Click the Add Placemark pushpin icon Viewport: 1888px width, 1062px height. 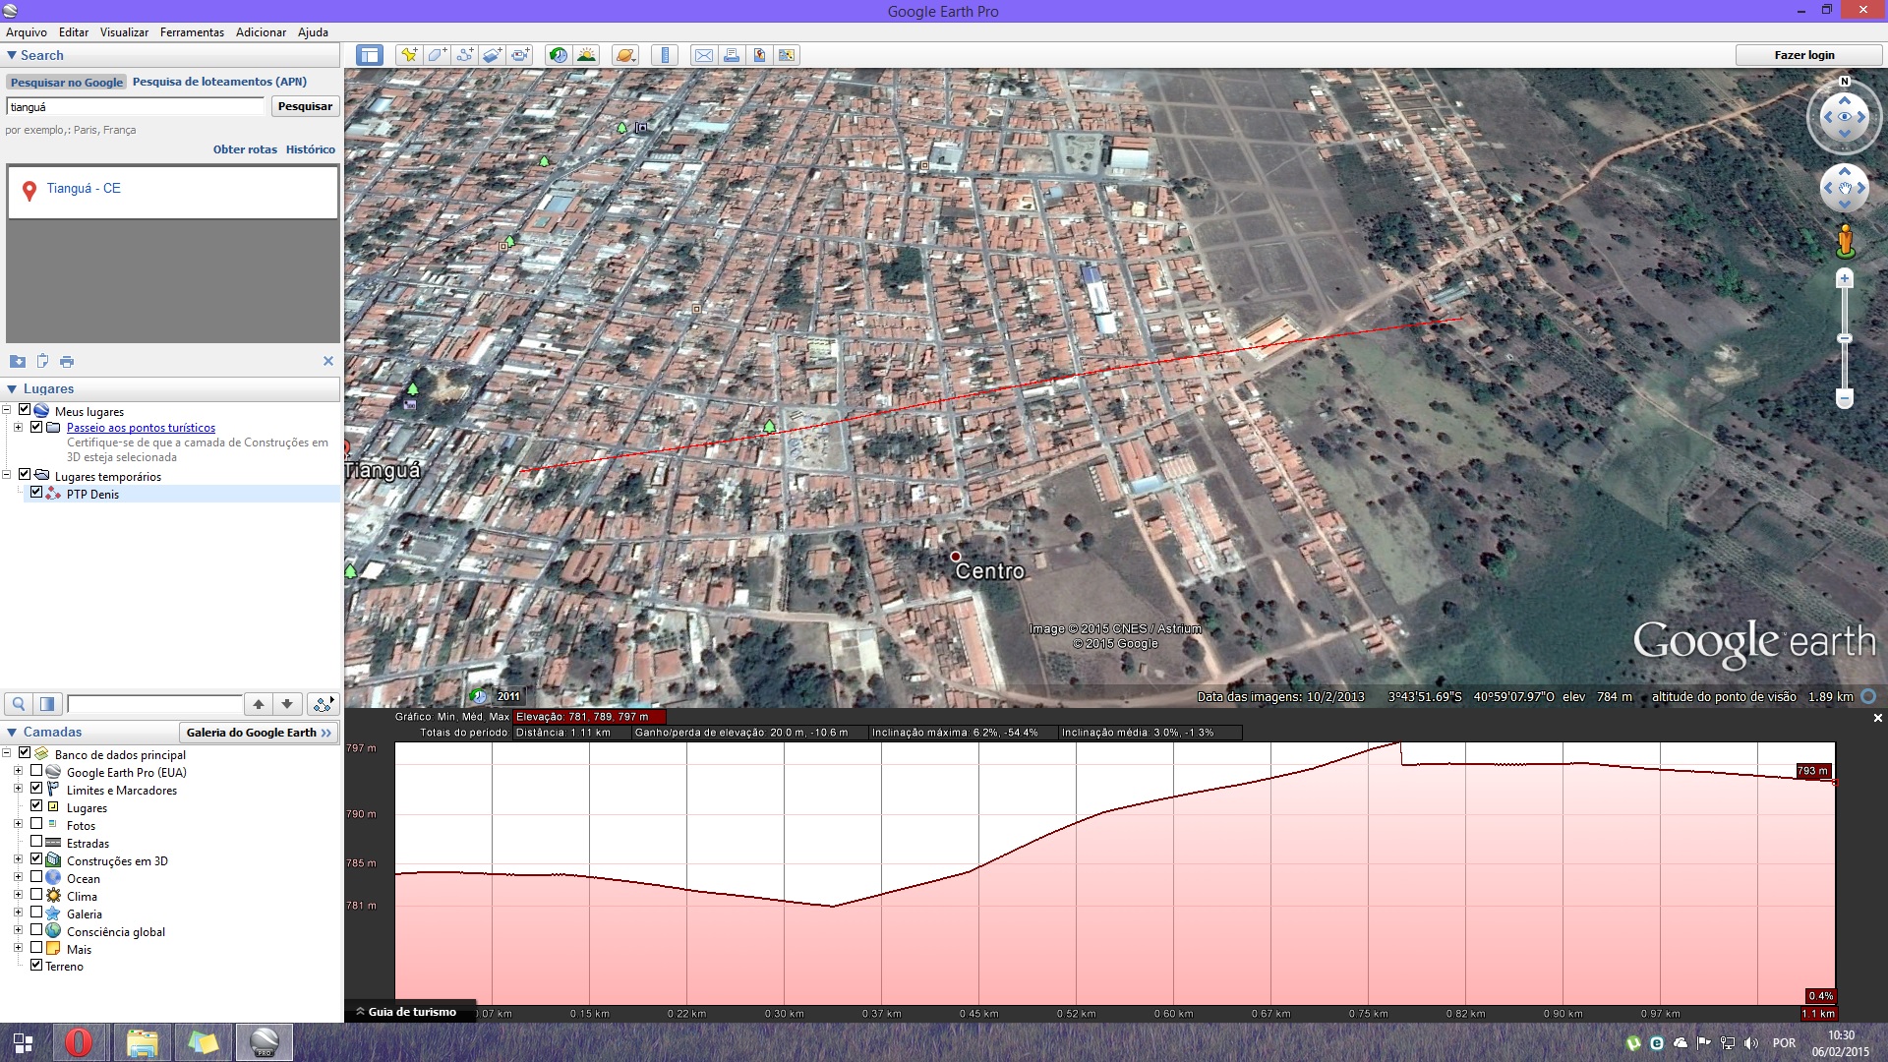point(408,55)
